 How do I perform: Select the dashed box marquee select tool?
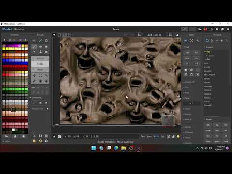coord(40,75)
